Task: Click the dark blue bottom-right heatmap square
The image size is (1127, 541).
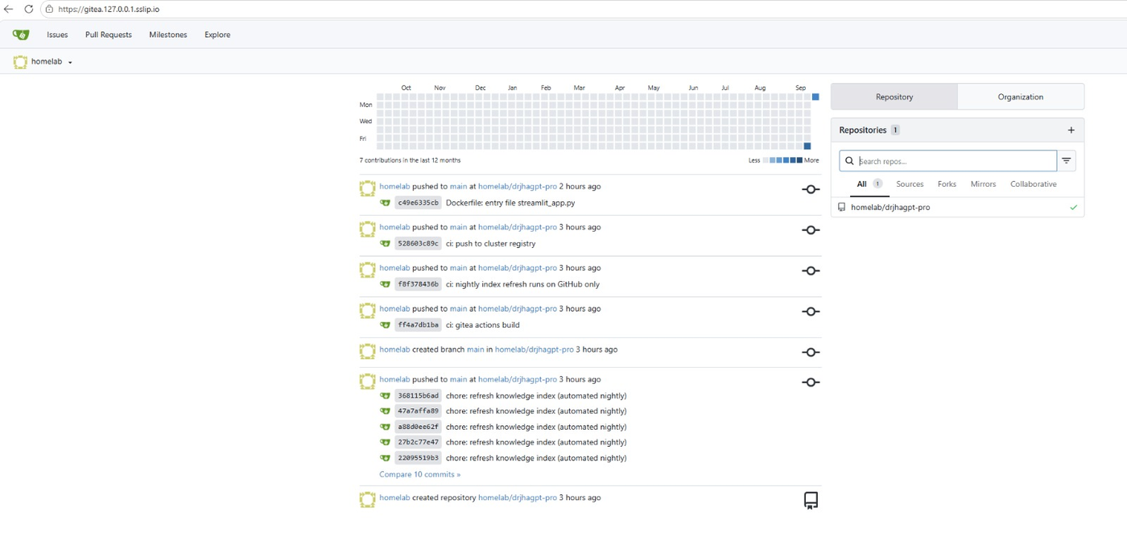Action: click(x=807, y=146)
